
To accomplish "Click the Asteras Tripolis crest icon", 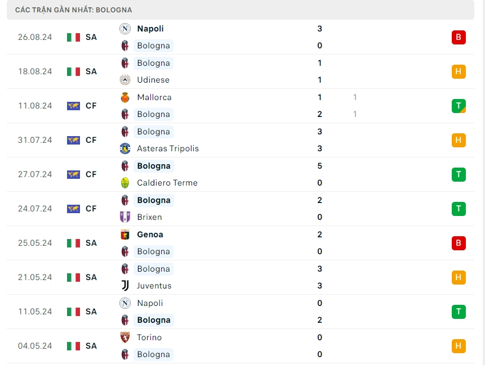I will tap(125, 148).
